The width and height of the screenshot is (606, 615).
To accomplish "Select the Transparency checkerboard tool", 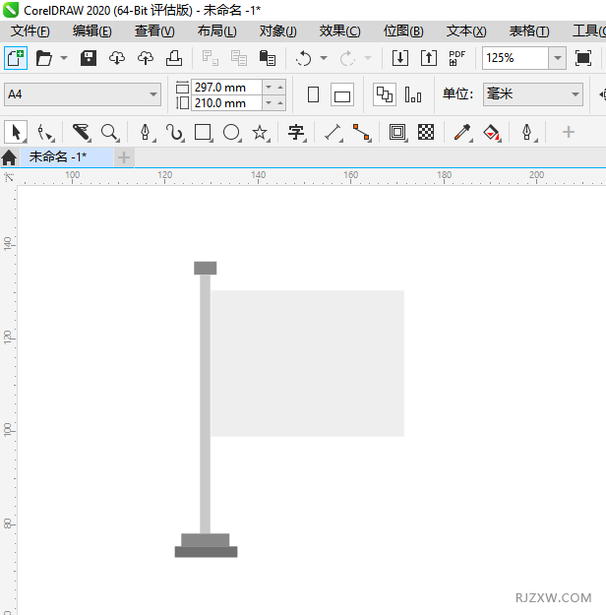I will click(426, 132).
